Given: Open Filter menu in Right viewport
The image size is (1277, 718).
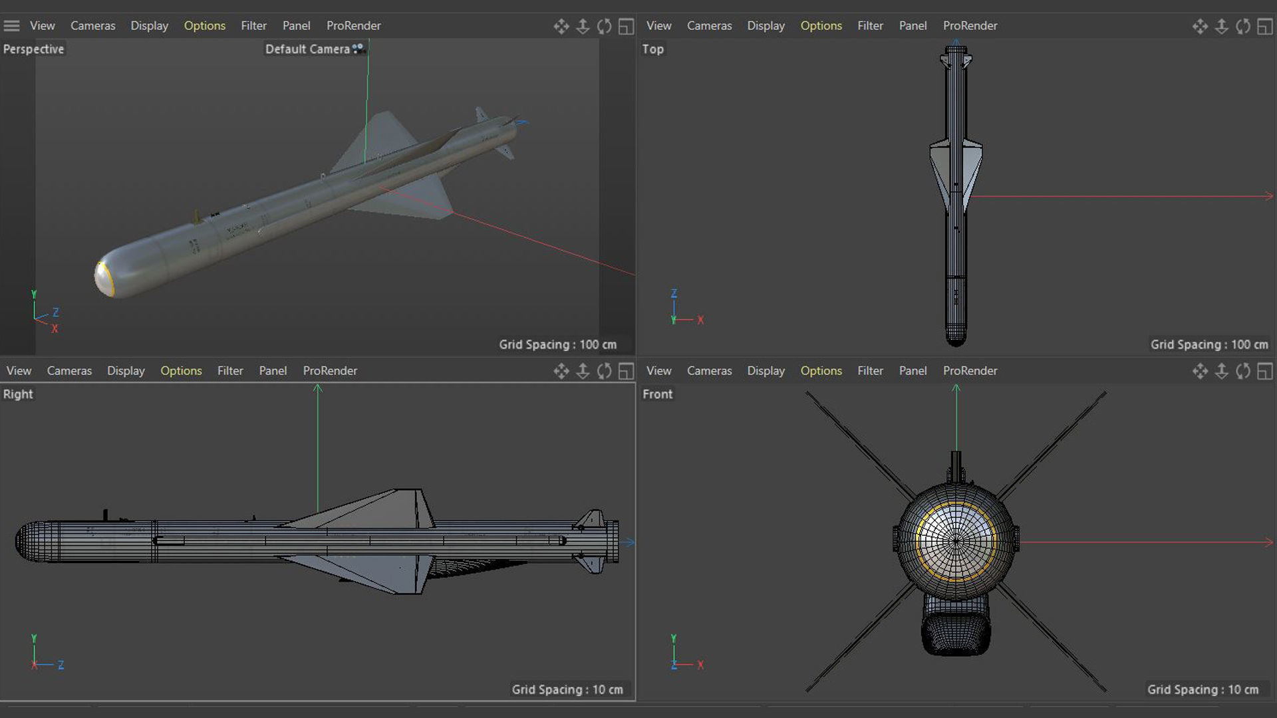Looking at the screenshot, I should click(x=230, y=371).
